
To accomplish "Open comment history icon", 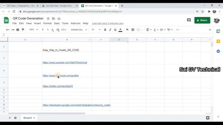I will 189,20.
